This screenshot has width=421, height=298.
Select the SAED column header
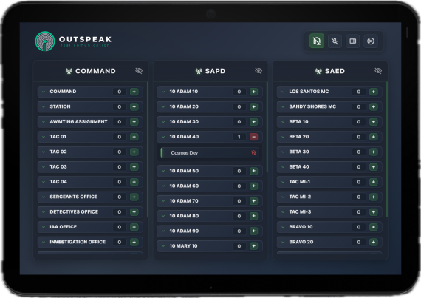coord(330,71)
